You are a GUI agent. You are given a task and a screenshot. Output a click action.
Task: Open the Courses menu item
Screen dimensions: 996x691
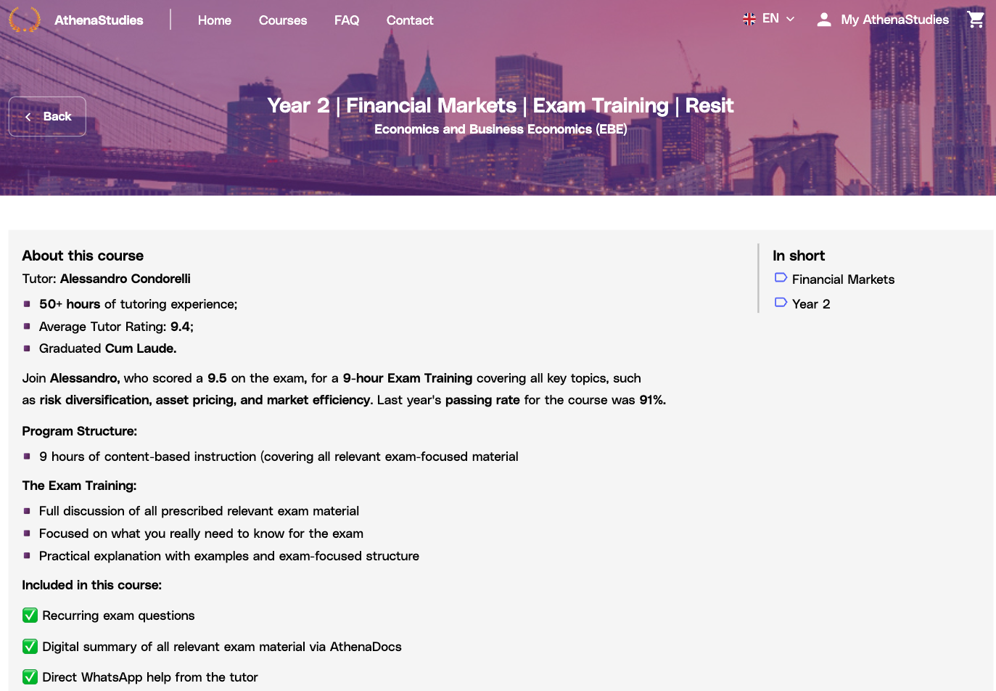[283, 20]
